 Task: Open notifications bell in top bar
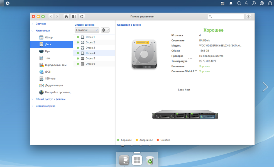click(231, 3)
